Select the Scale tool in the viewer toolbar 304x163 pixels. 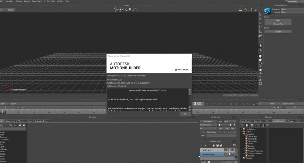260,31
